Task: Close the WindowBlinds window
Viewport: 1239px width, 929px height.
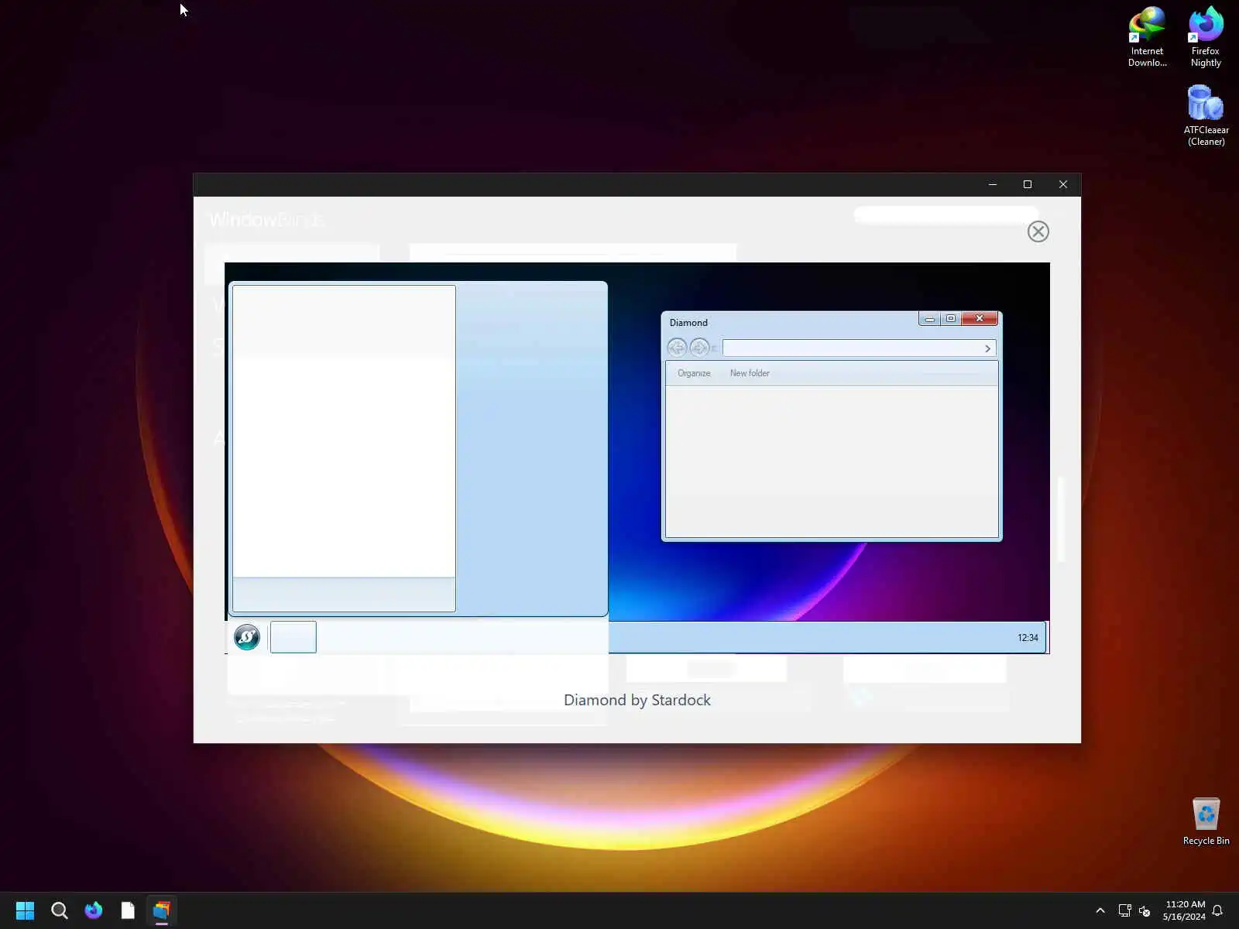Action: click(1063, 184)
